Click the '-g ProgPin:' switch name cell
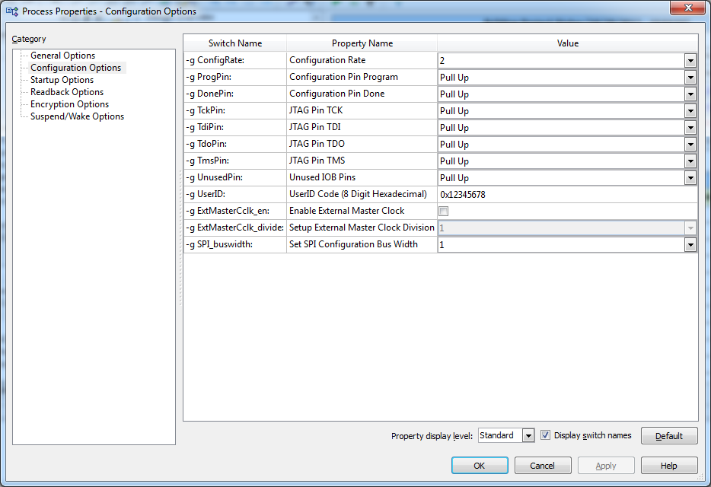The image size is (711, 487). pos(235,77)
